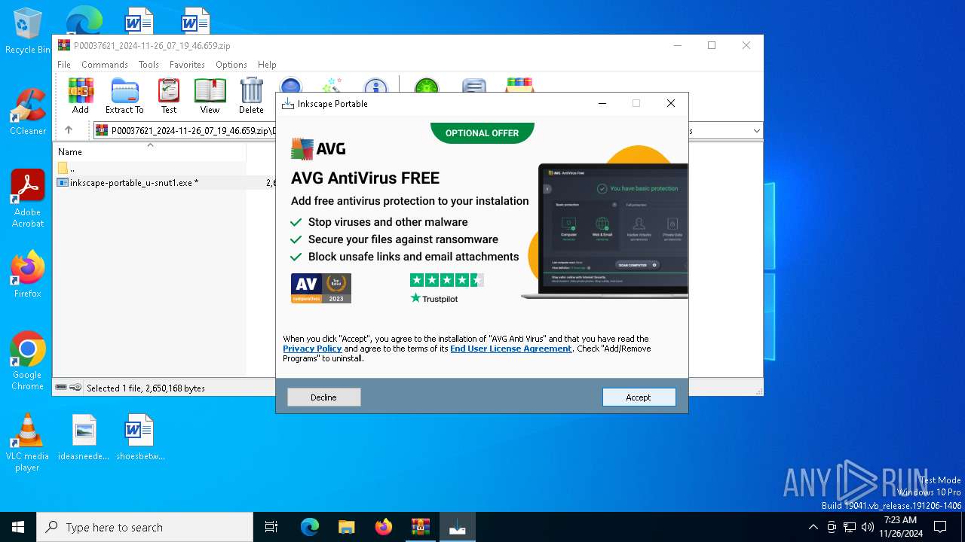Click the Extract To toolbar icon

point(124,96)
